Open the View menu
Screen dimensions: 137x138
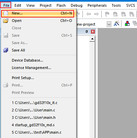point(30,5)
